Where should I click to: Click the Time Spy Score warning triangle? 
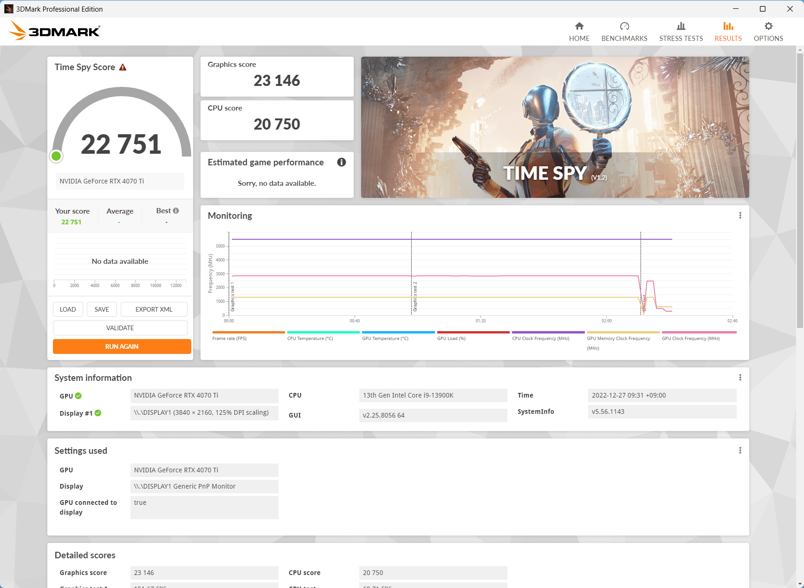click(123, 67)
